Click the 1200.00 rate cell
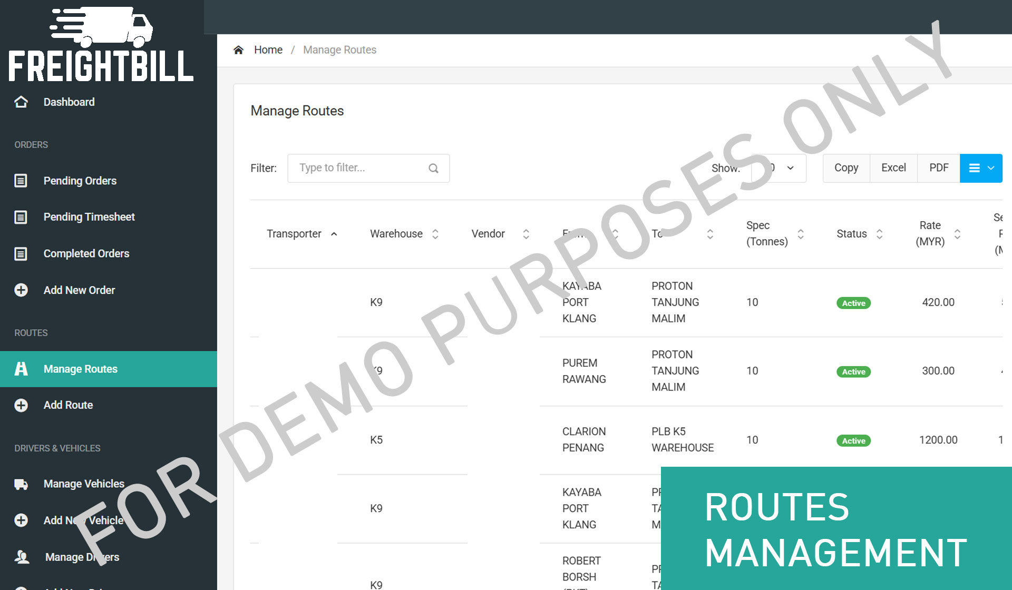The height and width of the screenshot is (590, 1012). point(938,440)
